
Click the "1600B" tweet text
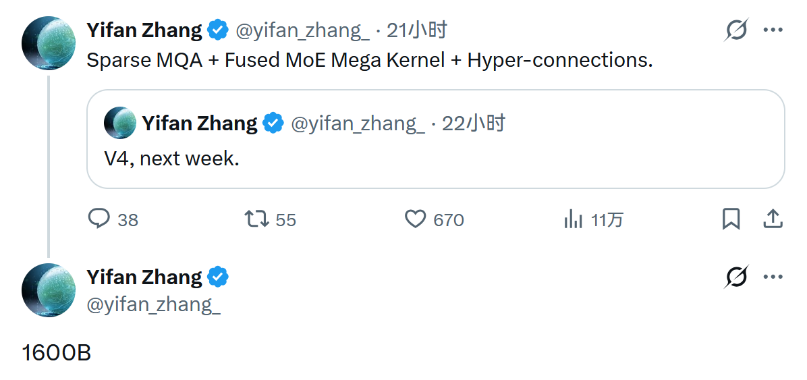[57, 353]
